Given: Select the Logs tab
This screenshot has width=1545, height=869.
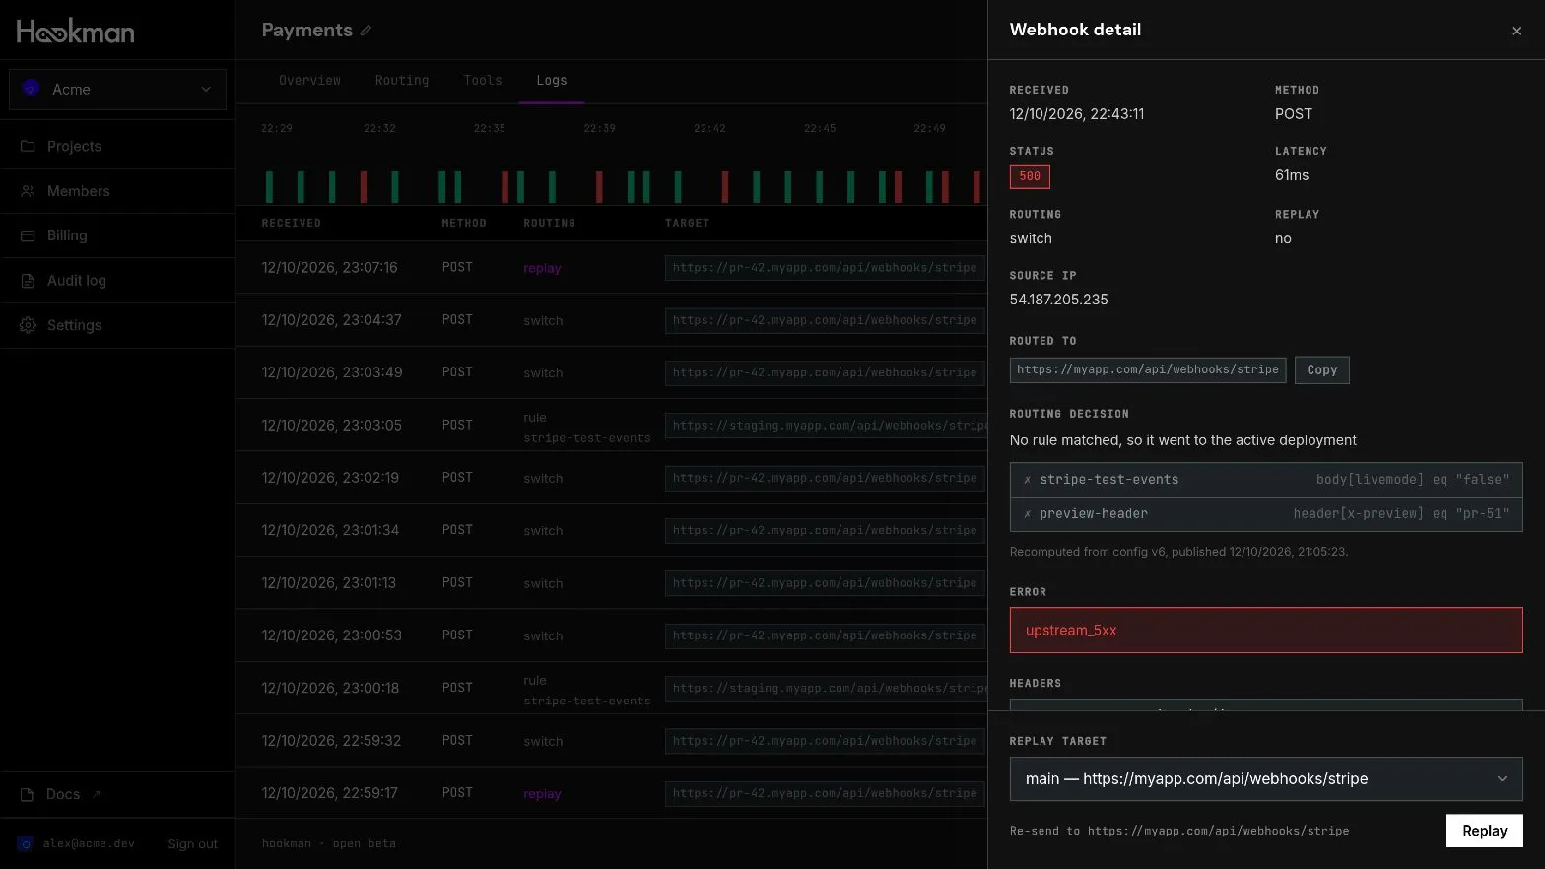Looking at the screenshot, I should 552,80.
